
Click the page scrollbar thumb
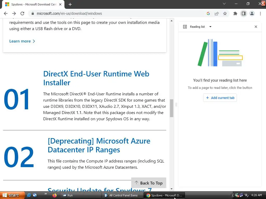pos(171,108)
